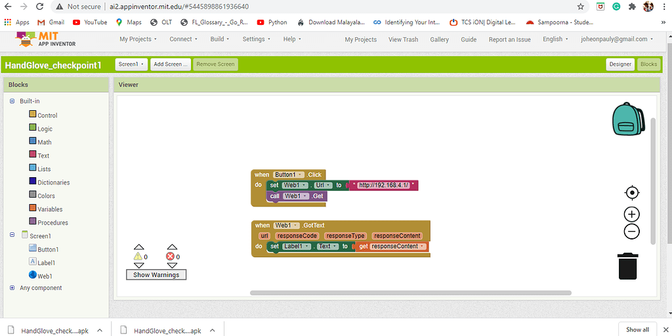
Task: Select the Control blocks category
Action: point(47,115)
